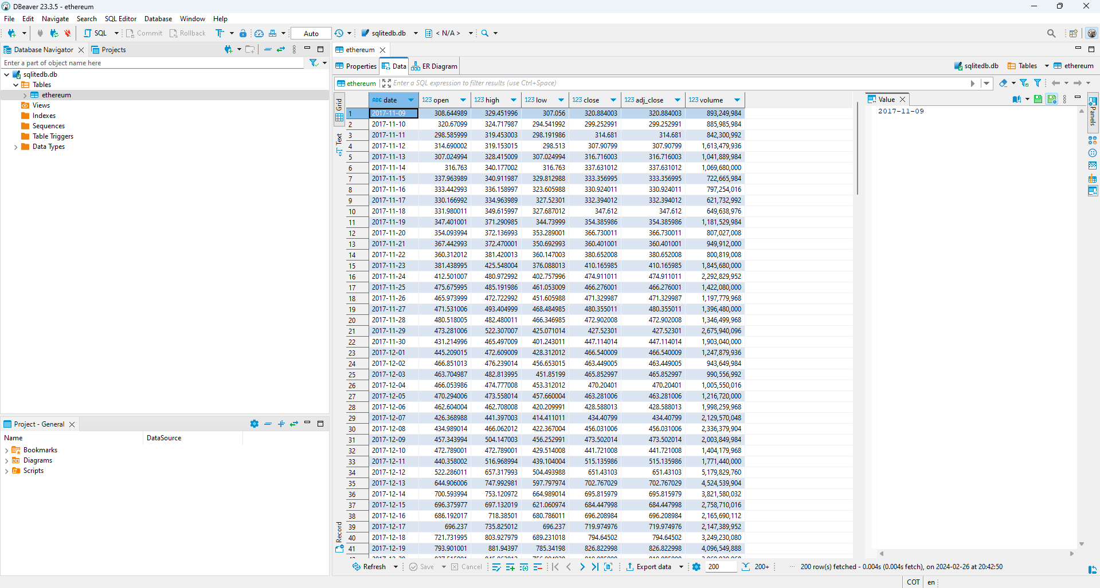Click the fetch size field showing 200
1100x588 pixels.
(x=721, y=567)
